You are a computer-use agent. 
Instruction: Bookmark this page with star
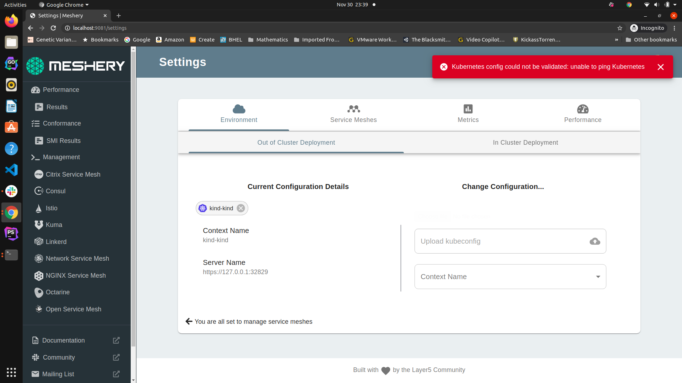(620, 28)
